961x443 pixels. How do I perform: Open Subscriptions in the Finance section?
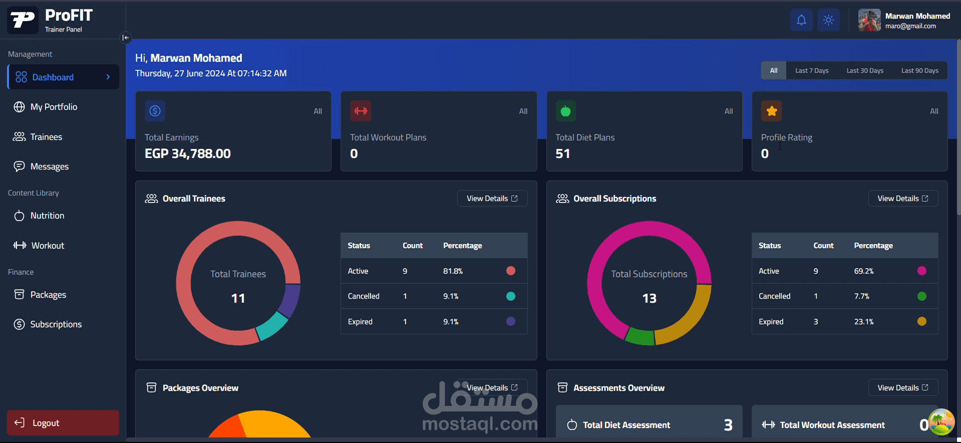pos(63,324)
